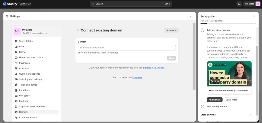
Task: Open the Actions dropdown
Action: tap(171, 30)
